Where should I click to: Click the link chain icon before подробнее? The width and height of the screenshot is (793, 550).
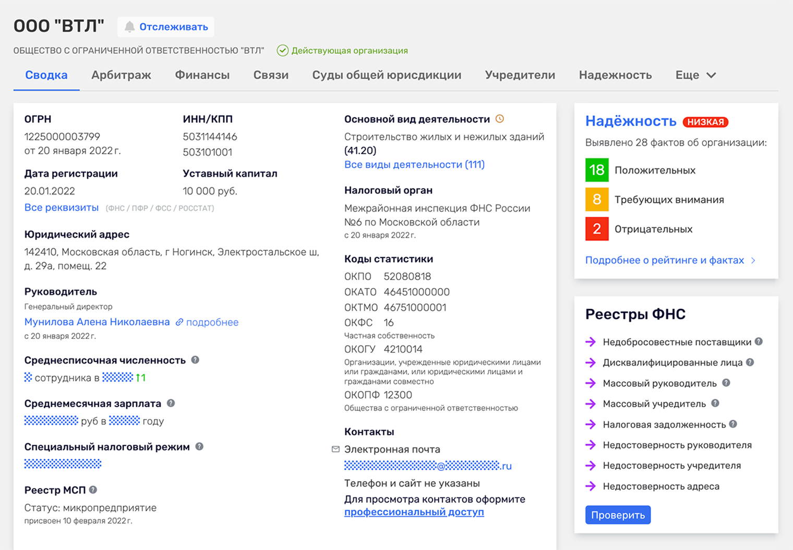179,322
